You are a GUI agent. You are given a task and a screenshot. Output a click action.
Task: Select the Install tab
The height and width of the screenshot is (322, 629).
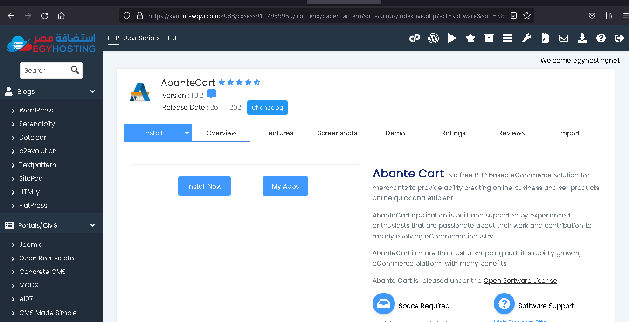coord(153,133)
